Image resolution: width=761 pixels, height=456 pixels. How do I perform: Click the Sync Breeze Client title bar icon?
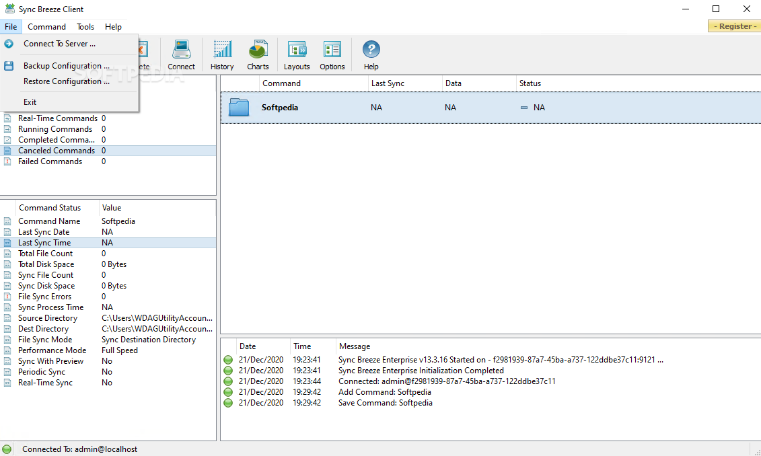click(x=9, y=9)
